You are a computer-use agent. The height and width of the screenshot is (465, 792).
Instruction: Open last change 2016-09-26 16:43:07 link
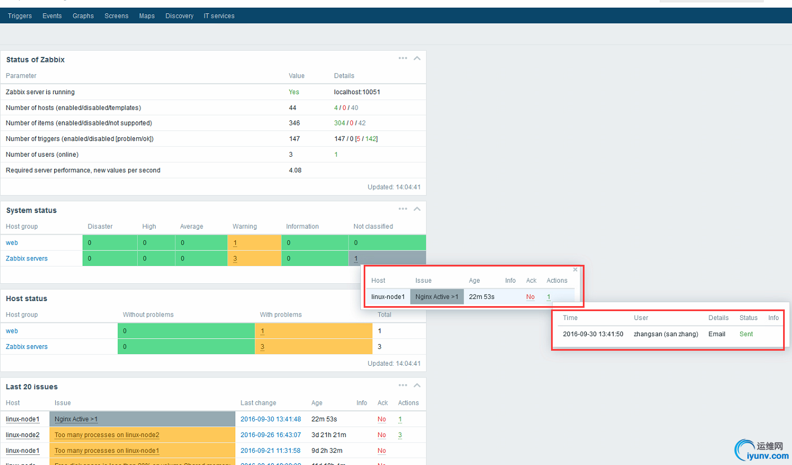click(x=271, y=434)
